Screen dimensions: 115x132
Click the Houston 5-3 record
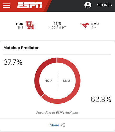point(21,28)
